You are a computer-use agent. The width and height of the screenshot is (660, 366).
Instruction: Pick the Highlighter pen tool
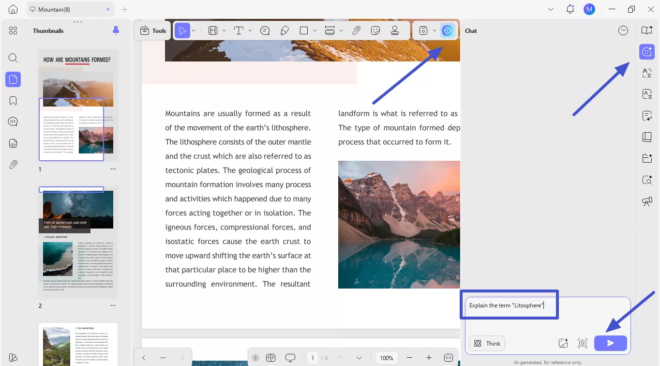(x=285, y=30)
